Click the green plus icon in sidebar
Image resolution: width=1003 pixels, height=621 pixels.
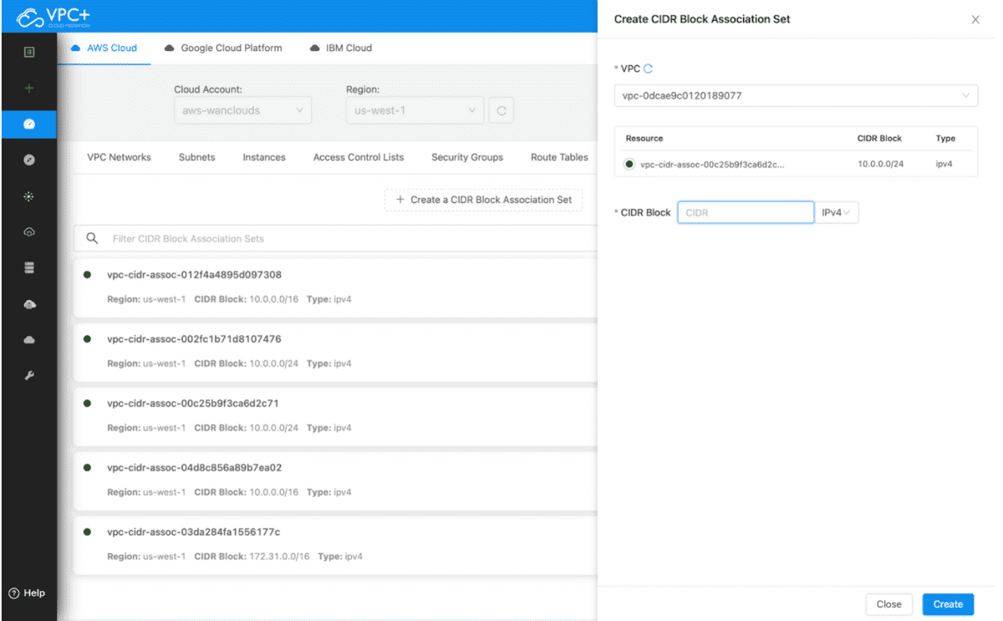click(x=29, y=88)
